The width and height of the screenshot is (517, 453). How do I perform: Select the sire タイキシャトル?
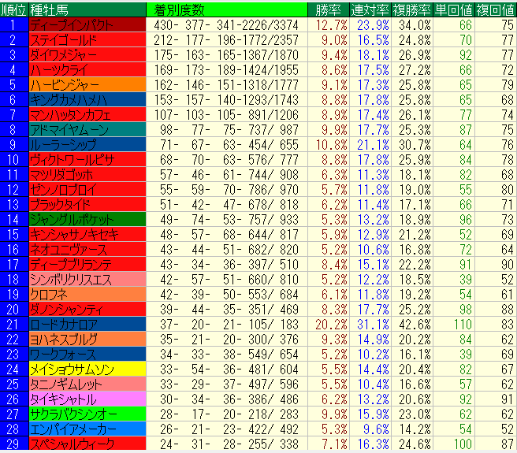click(87, 399)
